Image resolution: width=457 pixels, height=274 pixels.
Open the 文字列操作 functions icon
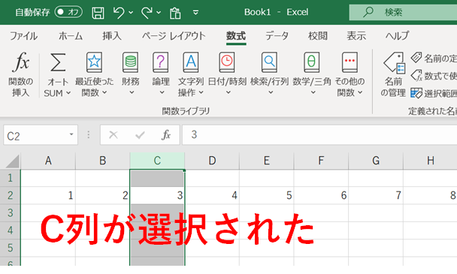click(191, 62)
